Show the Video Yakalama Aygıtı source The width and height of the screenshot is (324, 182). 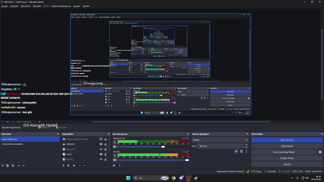tap(101, 139)
